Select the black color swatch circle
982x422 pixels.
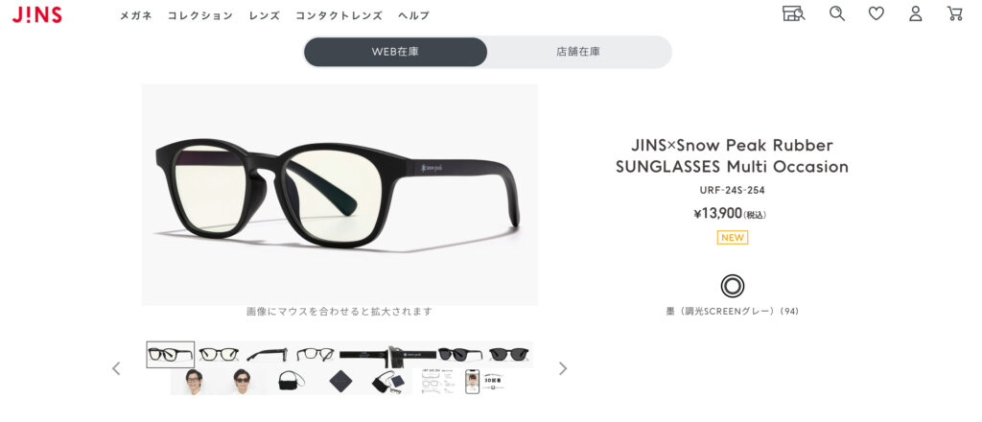tap(732, 286)
